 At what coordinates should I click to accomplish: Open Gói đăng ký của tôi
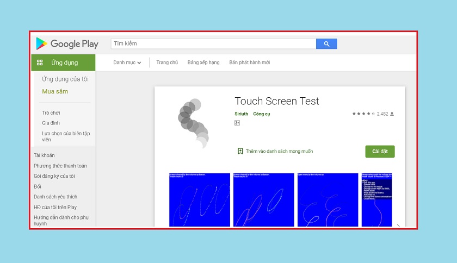click(x=54, y=176)
